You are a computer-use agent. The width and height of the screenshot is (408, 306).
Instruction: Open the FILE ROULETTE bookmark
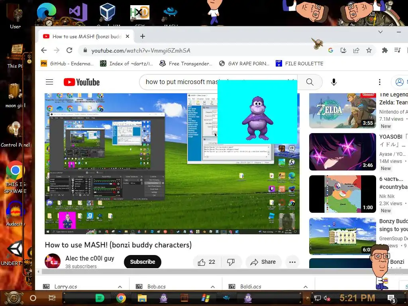click(x=299, y=63)
